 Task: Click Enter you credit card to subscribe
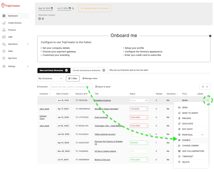pos(143,55)
